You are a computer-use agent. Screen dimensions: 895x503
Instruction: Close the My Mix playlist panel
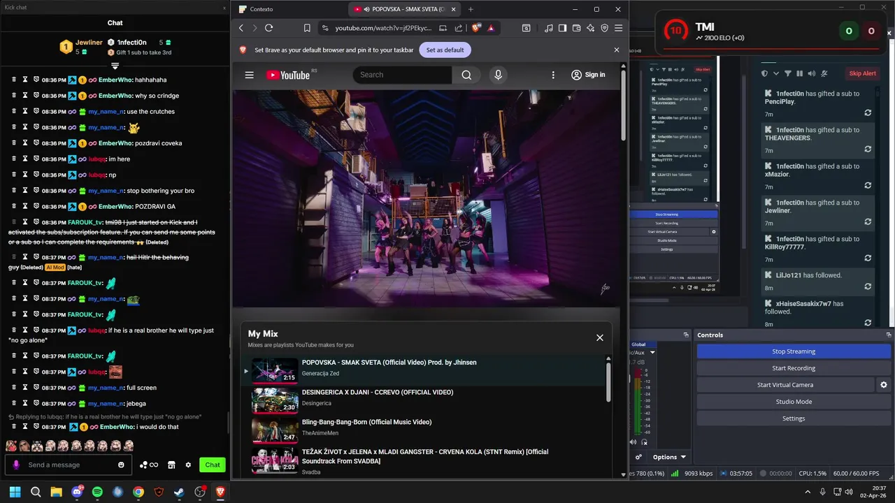coord(599,337)
